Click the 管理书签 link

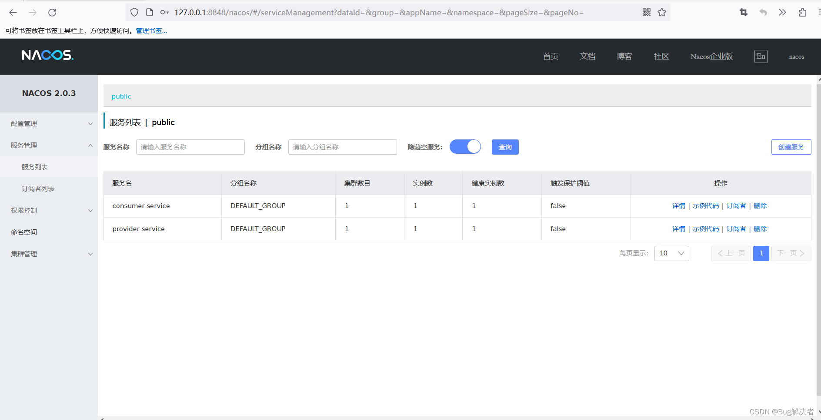(x=151, y=31)
